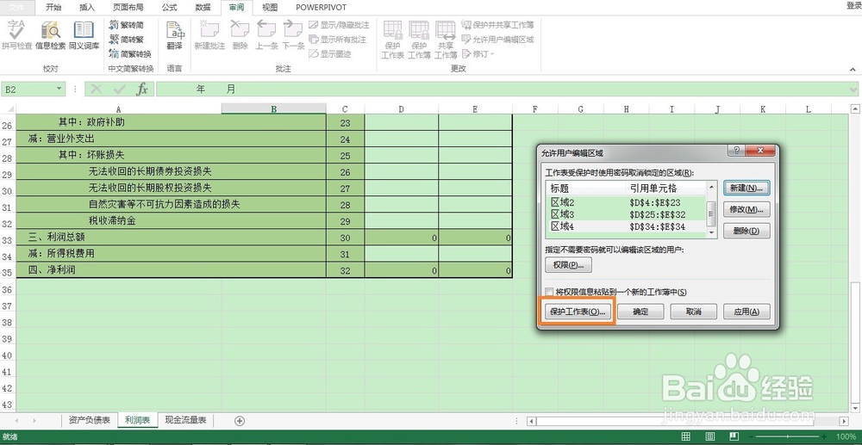
Task: Click the 100% zoom level
Action: coord(847,436)
